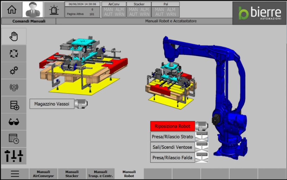Click the Home icon
Viewport: 287px width, 180px height.
point(12,9)
